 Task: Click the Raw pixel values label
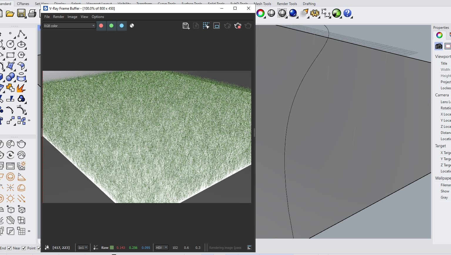(105, 247)
